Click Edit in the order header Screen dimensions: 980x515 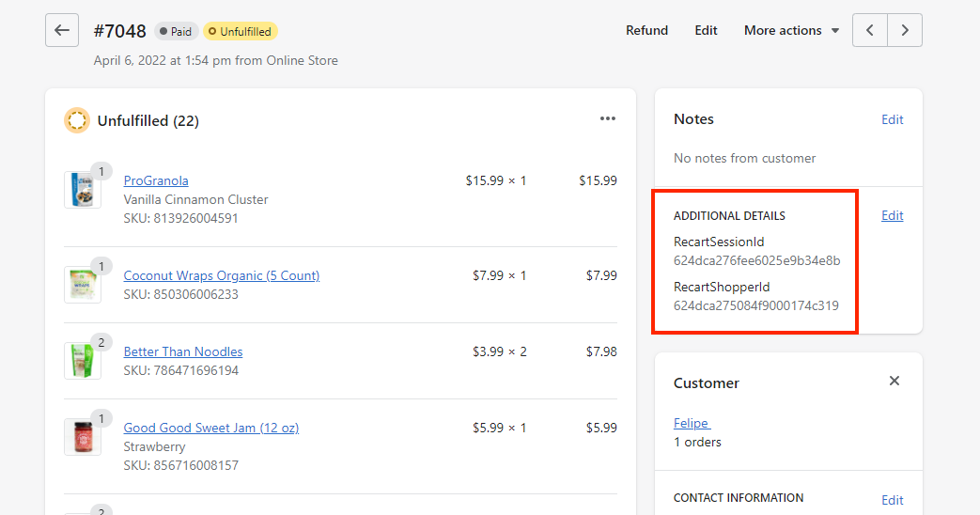[706, 30]
